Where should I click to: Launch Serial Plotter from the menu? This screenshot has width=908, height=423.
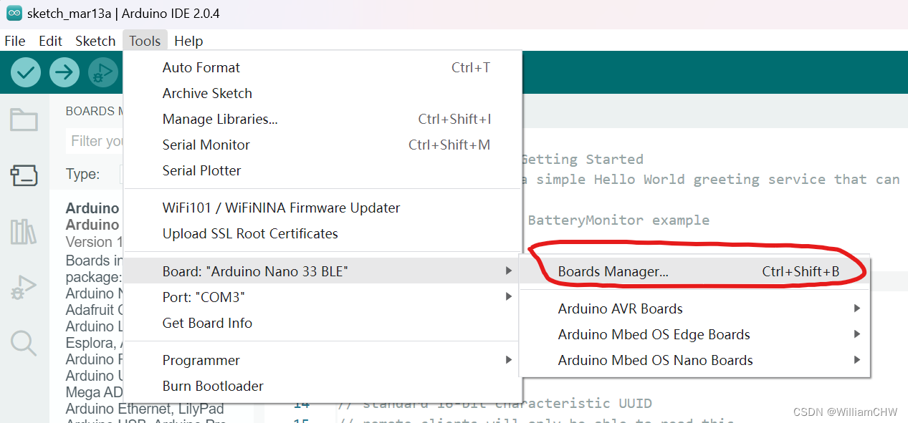pos(322,170)
